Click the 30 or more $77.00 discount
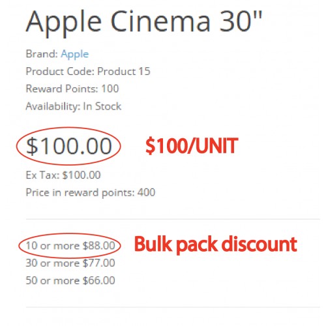The image size is (326, 326). (70, 263)
